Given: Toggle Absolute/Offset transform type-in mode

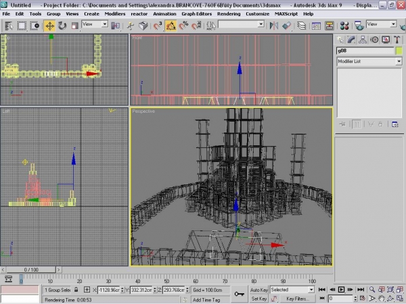Looking at the screenshot, I should [87, 290].
